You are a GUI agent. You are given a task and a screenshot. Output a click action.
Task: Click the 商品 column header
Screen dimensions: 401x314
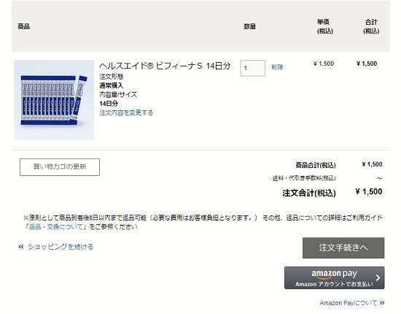coord(24,26)
